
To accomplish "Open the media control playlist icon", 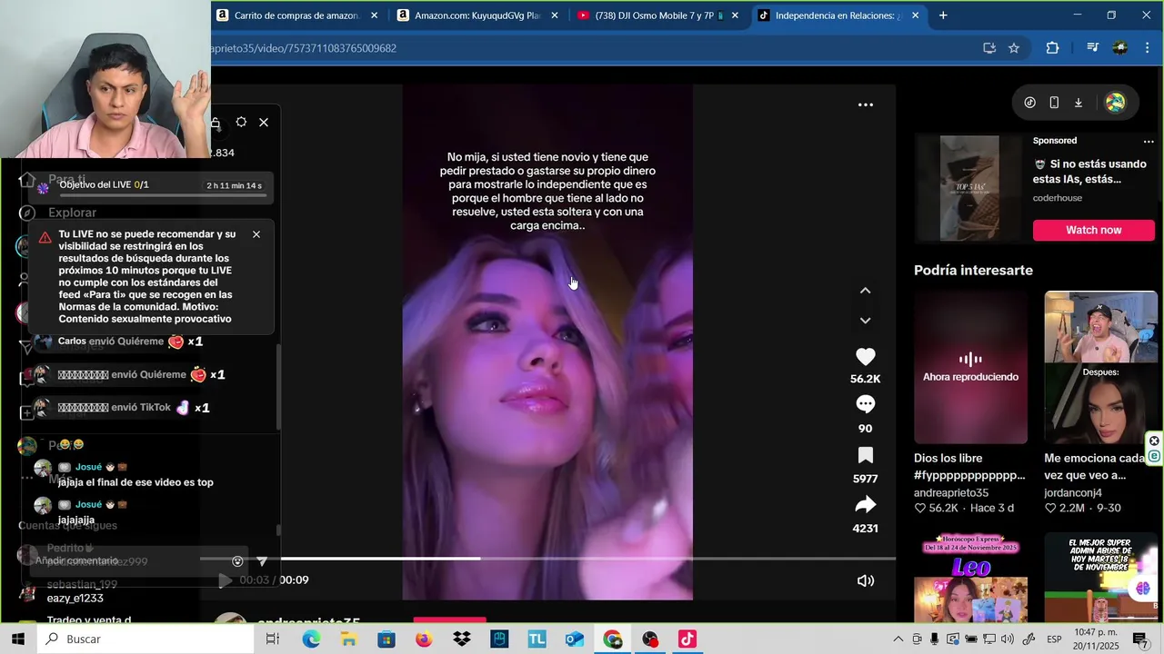I will click(x=1093, y=48).
